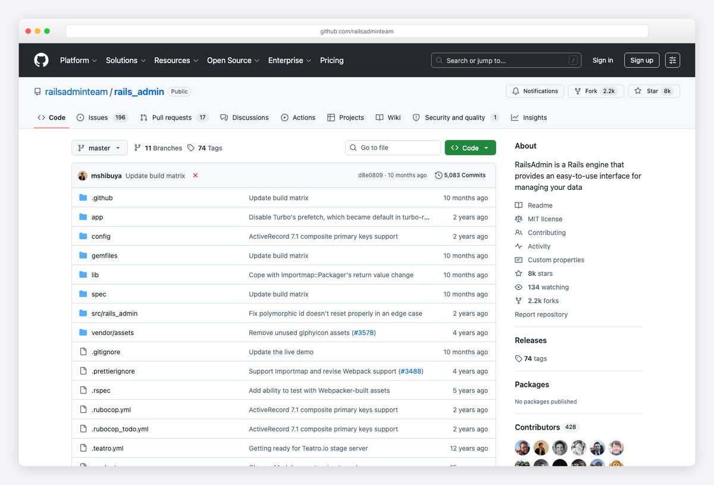Open the Contributing link
Viewport: 714px width, 485px height.
(540, 233)
